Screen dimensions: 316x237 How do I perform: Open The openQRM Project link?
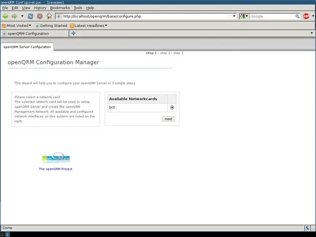click(56, 169)
